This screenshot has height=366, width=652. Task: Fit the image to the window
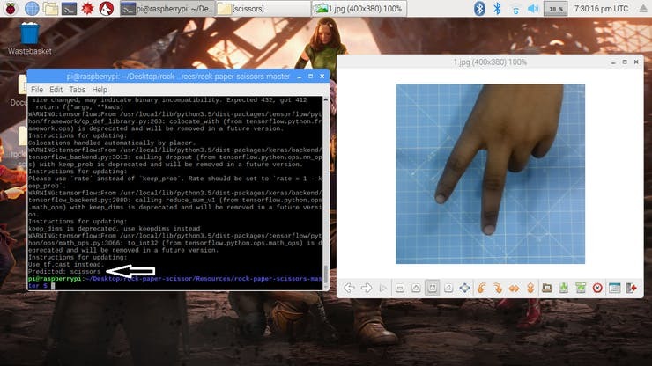(x=432, y=288)
